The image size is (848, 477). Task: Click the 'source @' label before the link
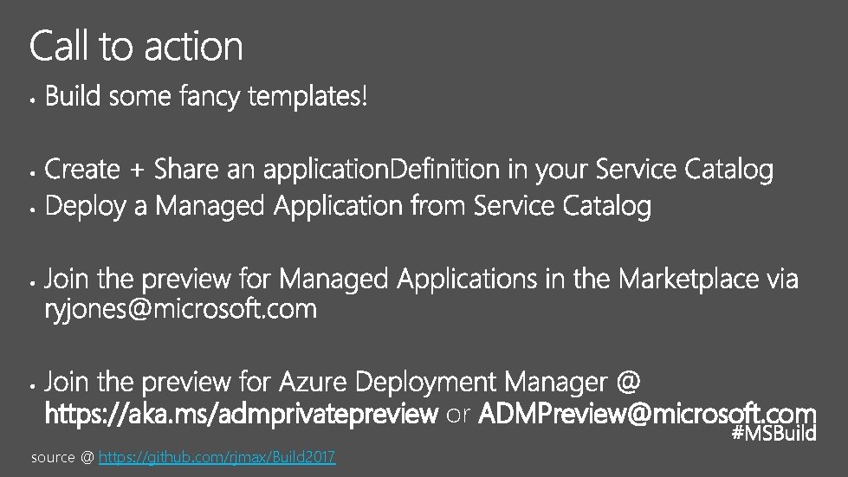[62, 458]
